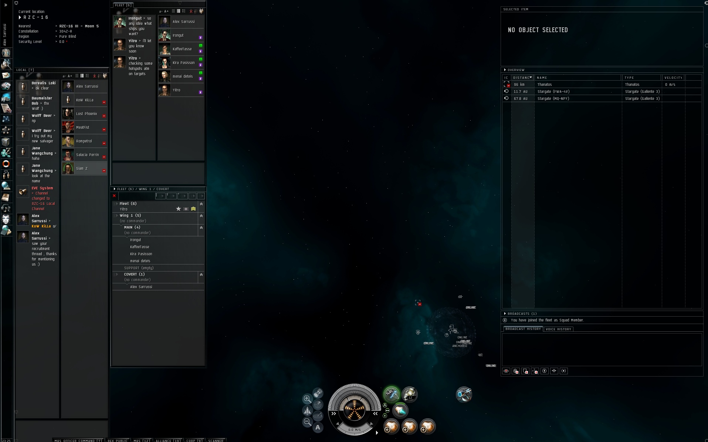Activate the green-highlighted ship module
The height and width of the screenshot is (442, 708).
click(x=392, y=394)
